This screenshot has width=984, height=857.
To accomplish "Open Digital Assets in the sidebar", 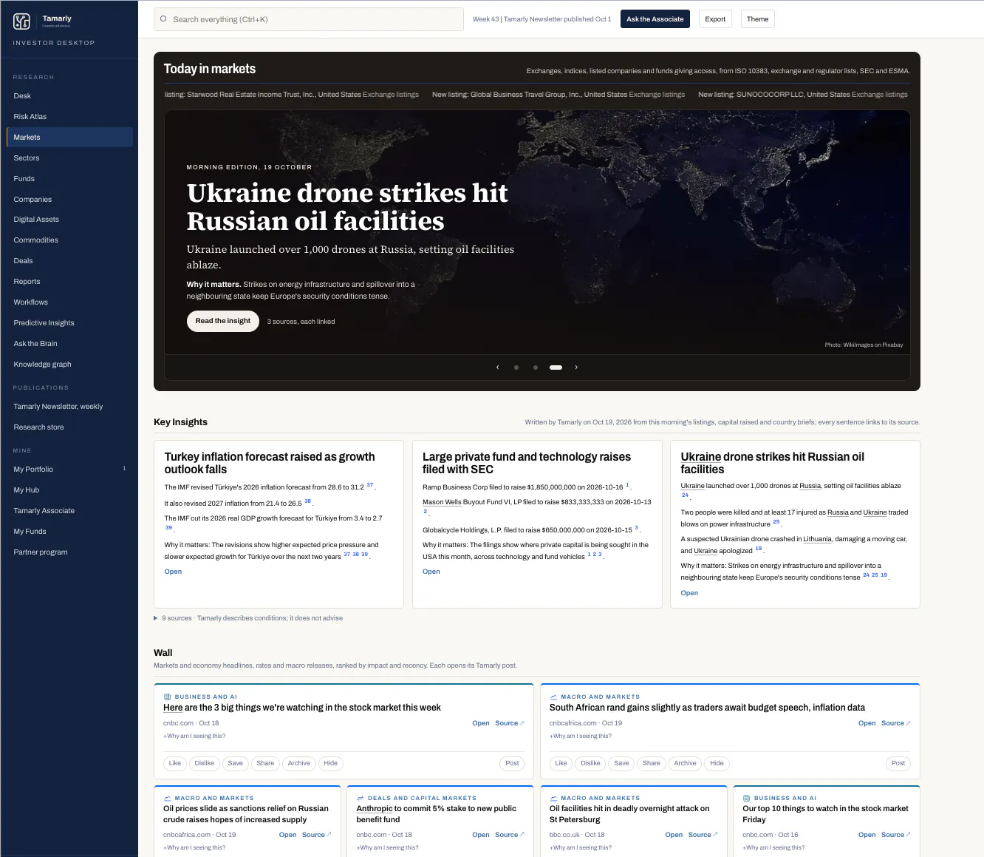I will 69,220.
